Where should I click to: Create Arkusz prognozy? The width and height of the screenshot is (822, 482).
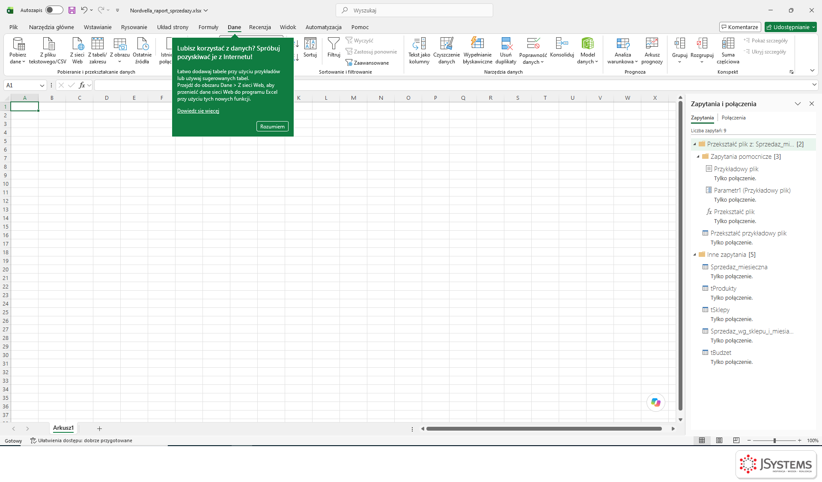click(x=652, y=51)
